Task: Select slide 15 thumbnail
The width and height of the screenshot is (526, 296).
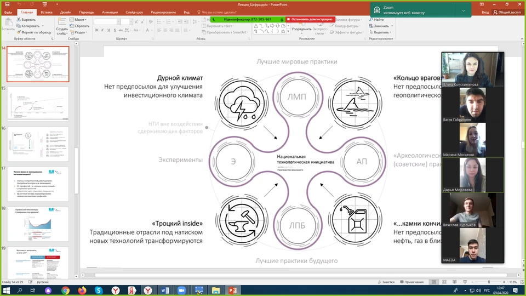Action: point(38,104)
